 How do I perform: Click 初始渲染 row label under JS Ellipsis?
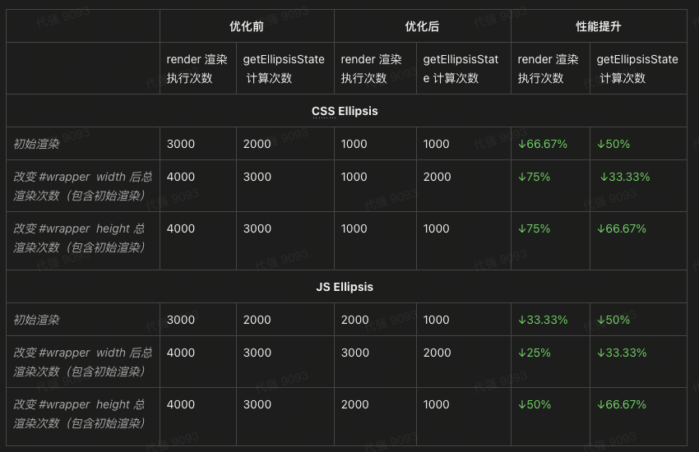(x=36, y=320)
